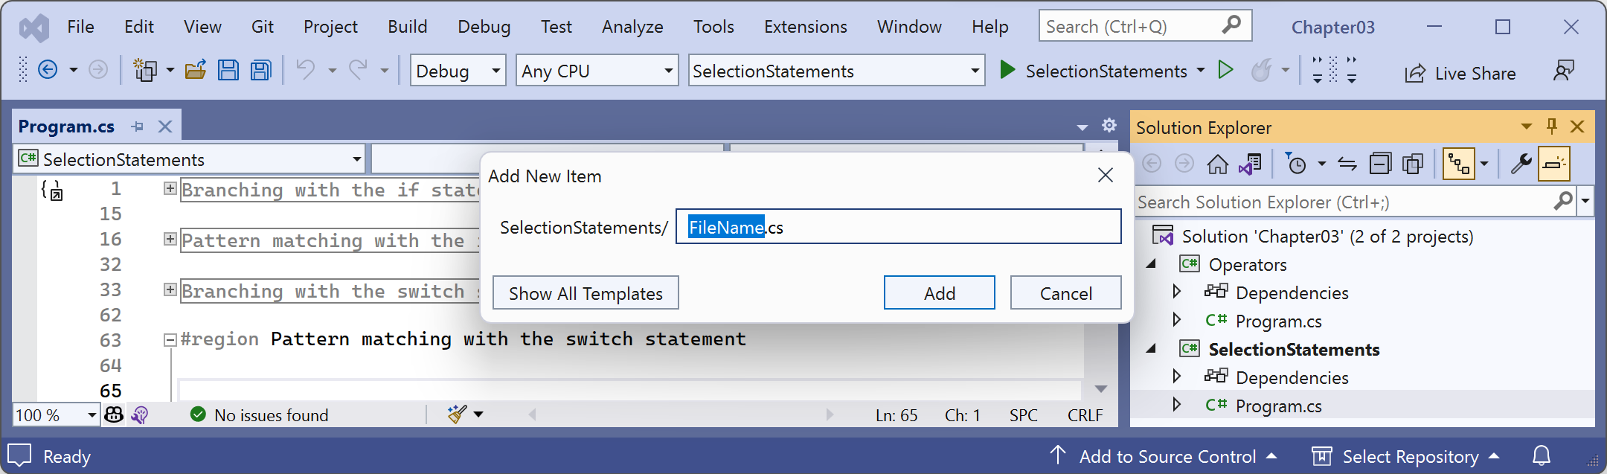The image size is (1607, 474).
Task: Click the CRLF line ending indicator
Action: click(1085, 415)
